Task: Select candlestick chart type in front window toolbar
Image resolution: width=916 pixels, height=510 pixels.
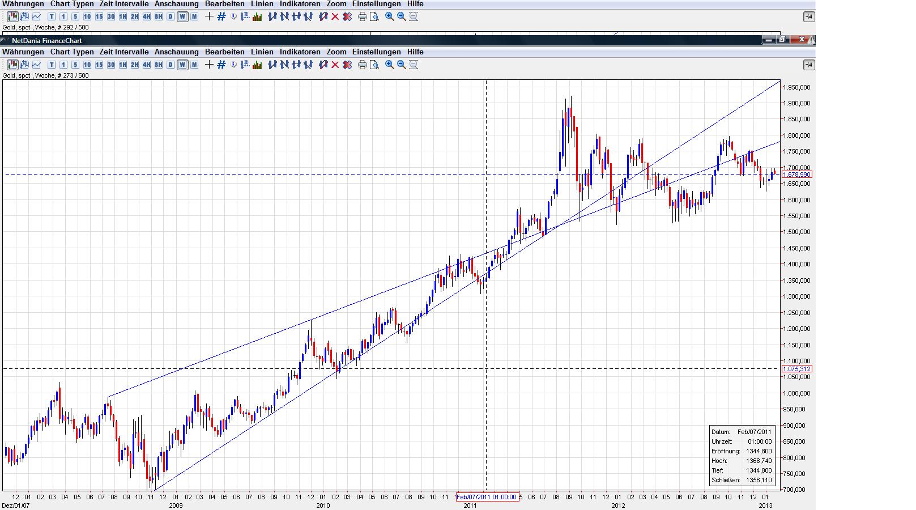Action: (12, 65)
